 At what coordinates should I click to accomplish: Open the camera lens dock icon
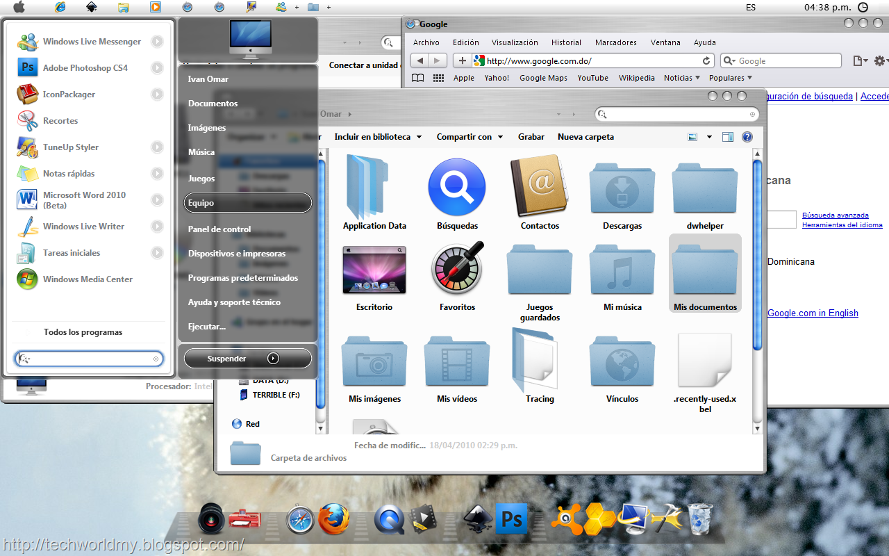[210, 519]
